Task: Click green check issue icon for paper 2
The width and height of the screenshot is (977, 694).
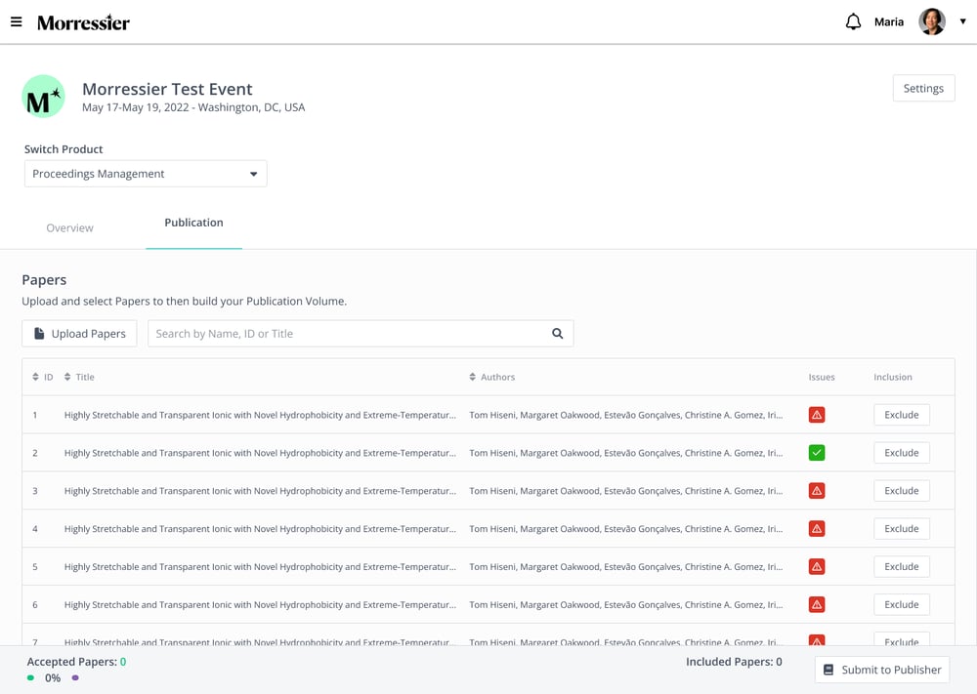Action: coord(817,453)
